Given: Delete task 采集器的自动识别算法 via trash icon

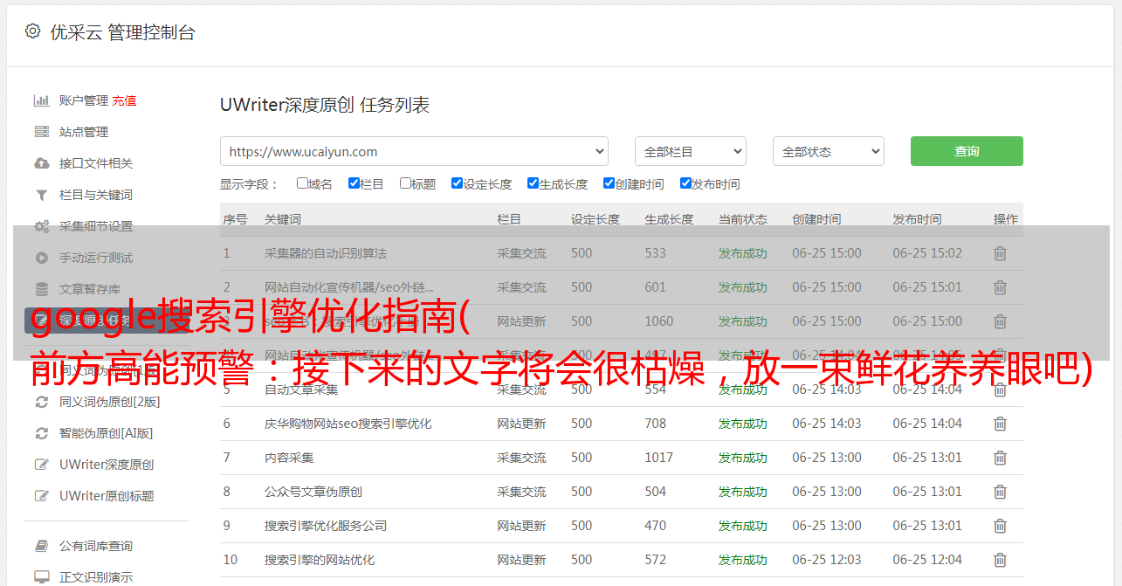Looking at the screenshot, I should click(1000, 253).
